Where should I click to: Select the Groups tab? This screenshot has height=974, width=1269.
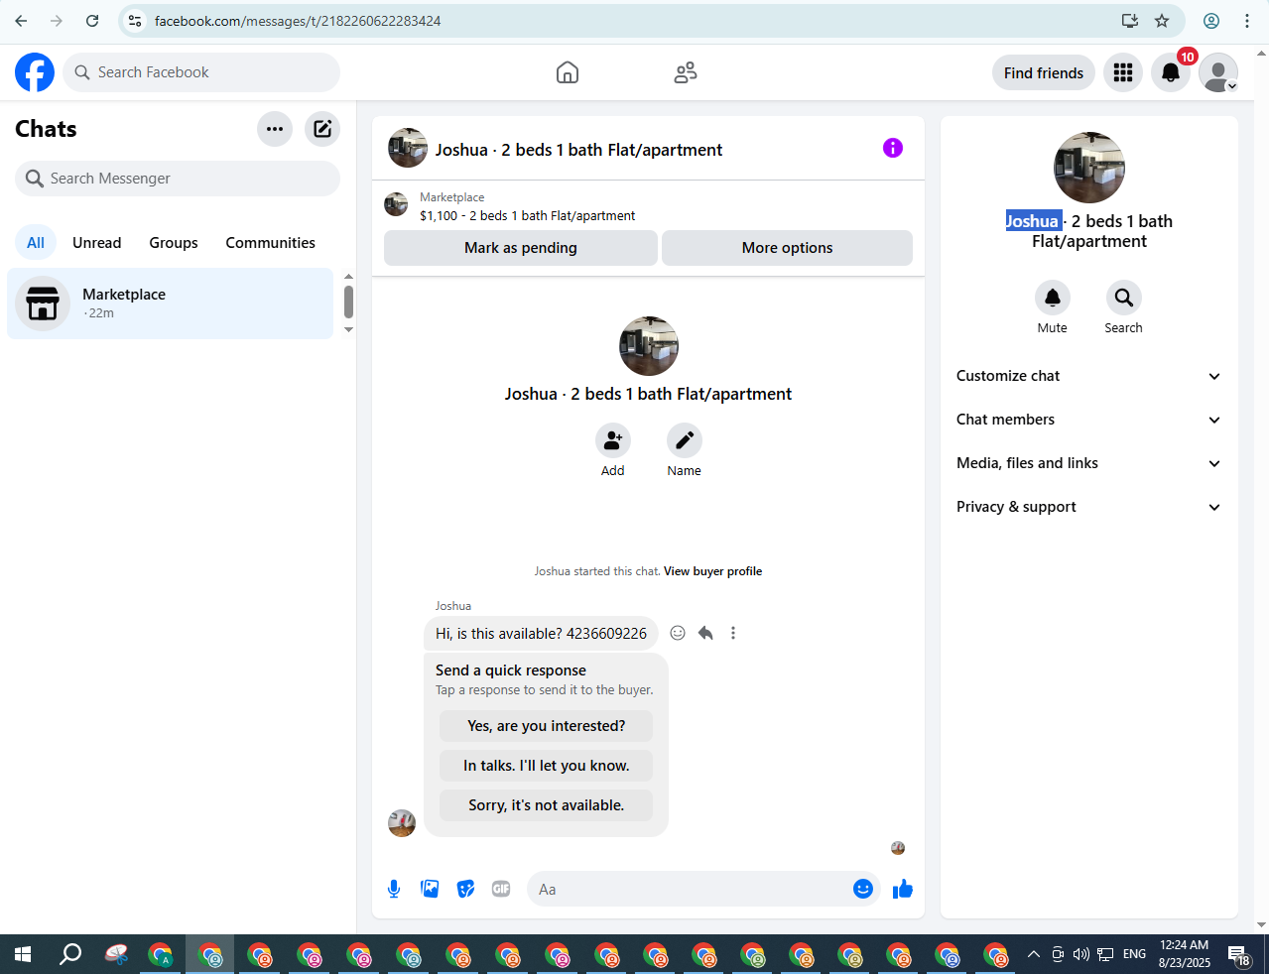[174, 243]
